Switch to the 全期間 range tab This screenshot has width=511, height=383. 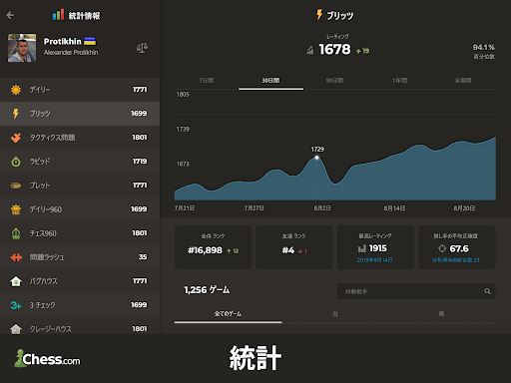463,81
